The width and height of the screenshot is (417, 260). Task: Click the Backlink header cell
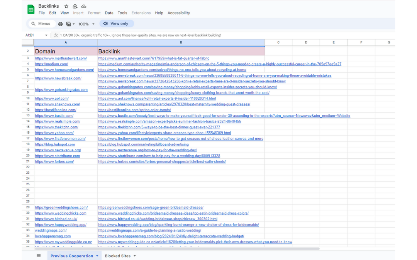tap(181, 51)
